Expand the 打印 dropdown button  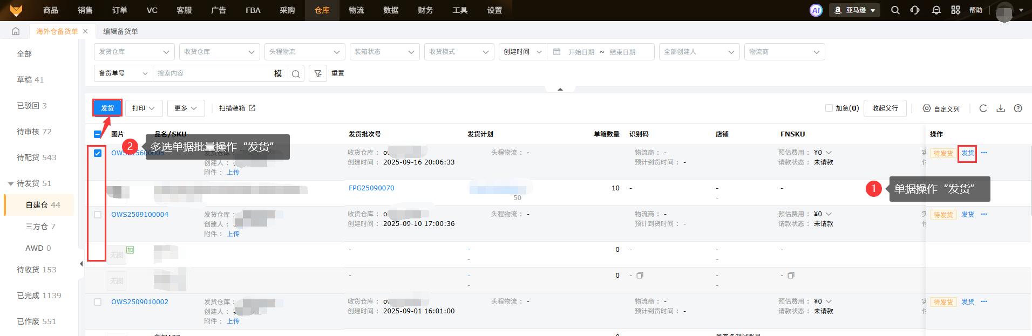tap(144, 108)
